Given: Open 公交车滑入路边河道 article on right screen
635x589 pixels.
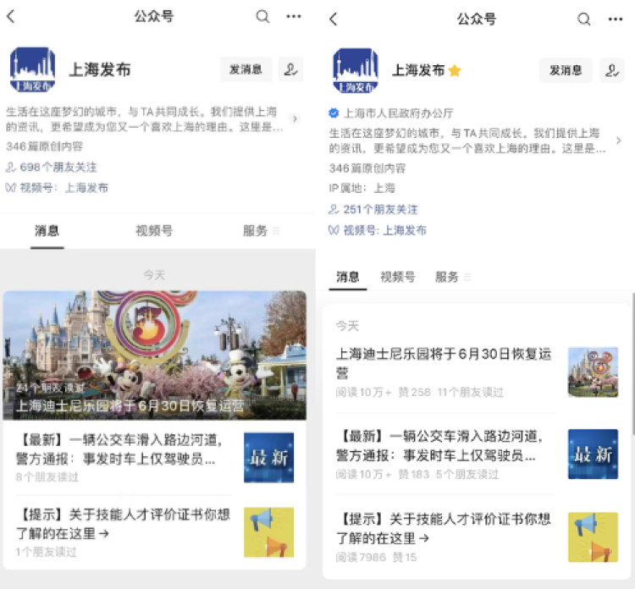Looking at the screenshot, I should pos(439,446).
